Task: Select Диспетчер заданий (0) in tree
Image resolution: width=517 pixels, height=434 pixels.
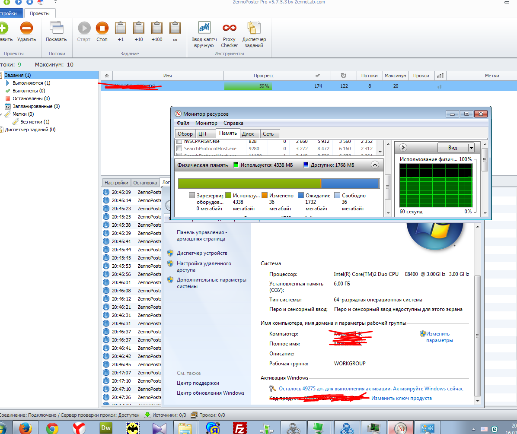Action: (x=30, y=130)
